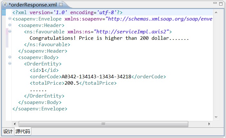This screenshot has height=138, width=226.
Task: Click the horizontal scrollbar thumb
Action: [x=103, y=124]
